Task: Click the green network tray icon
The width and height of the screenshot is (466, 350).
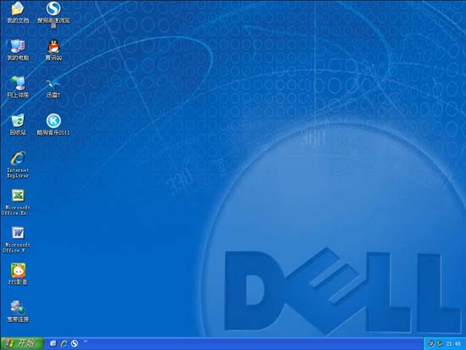Action: (440, 344)
